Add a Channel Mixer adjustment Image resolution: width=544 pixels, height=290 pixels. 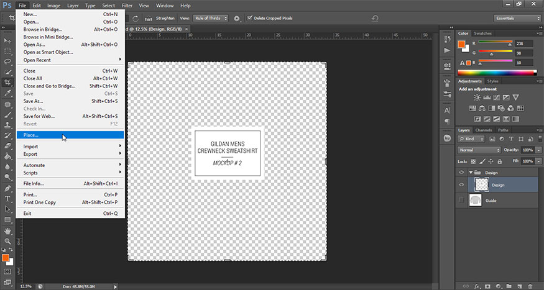(510, 108)
